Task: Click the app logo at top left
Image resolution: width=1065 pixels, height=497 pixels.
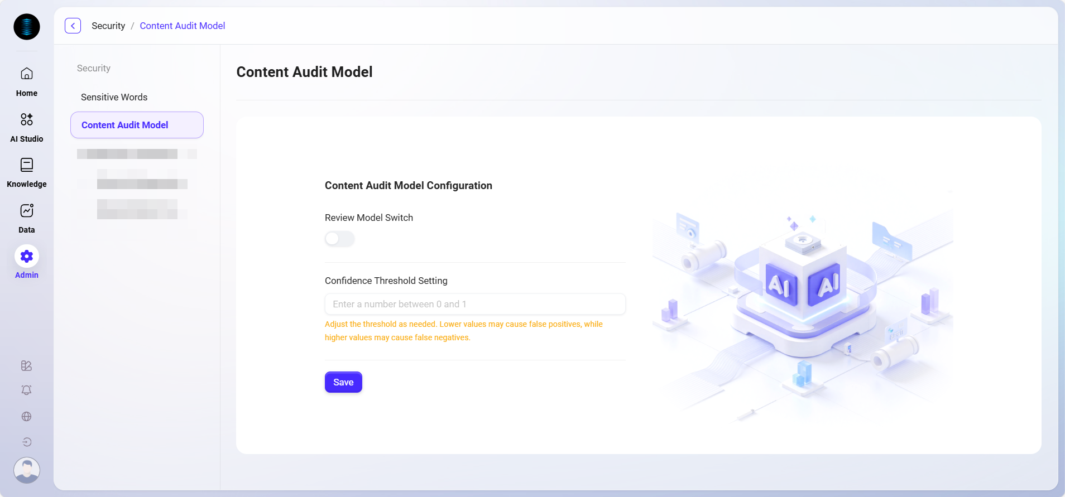Action: [26, 27]
